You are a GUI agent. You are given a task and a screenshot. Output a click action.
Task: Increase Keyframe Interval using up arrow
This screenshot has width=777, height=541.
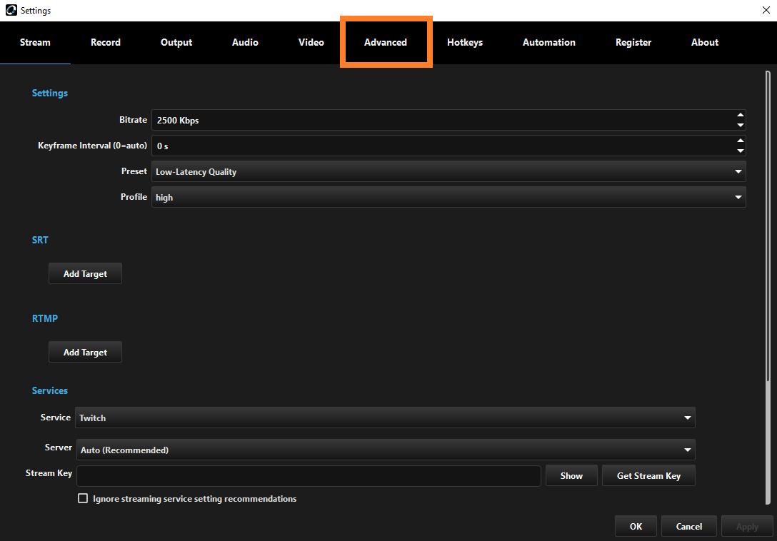740,141
